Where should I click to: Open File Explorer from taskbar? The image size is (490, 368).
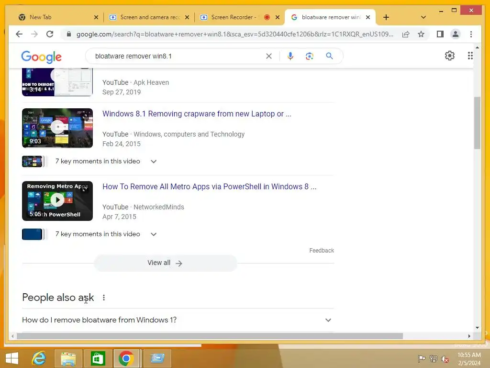pos(68,358)
